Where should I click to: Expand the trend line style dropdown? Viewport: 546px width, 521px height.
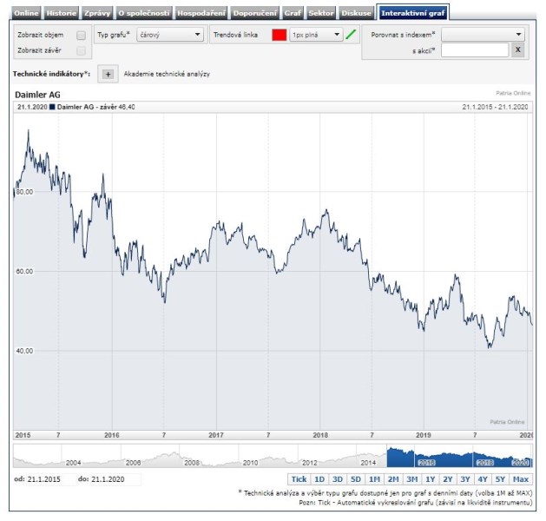tap(316, 35)
